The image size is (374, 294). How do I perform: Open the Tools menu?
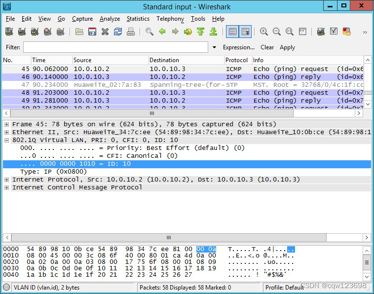click(198, 19)
